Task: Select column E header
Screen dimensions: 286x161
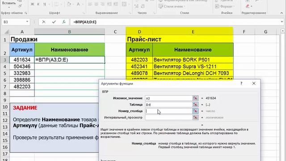Action: tap(193, 32)
